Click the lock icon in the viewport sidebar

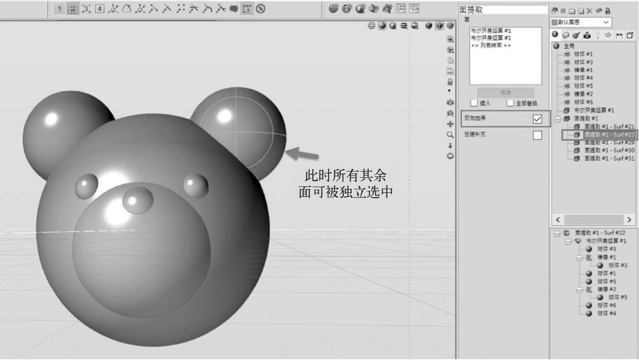tap(450, 82)
